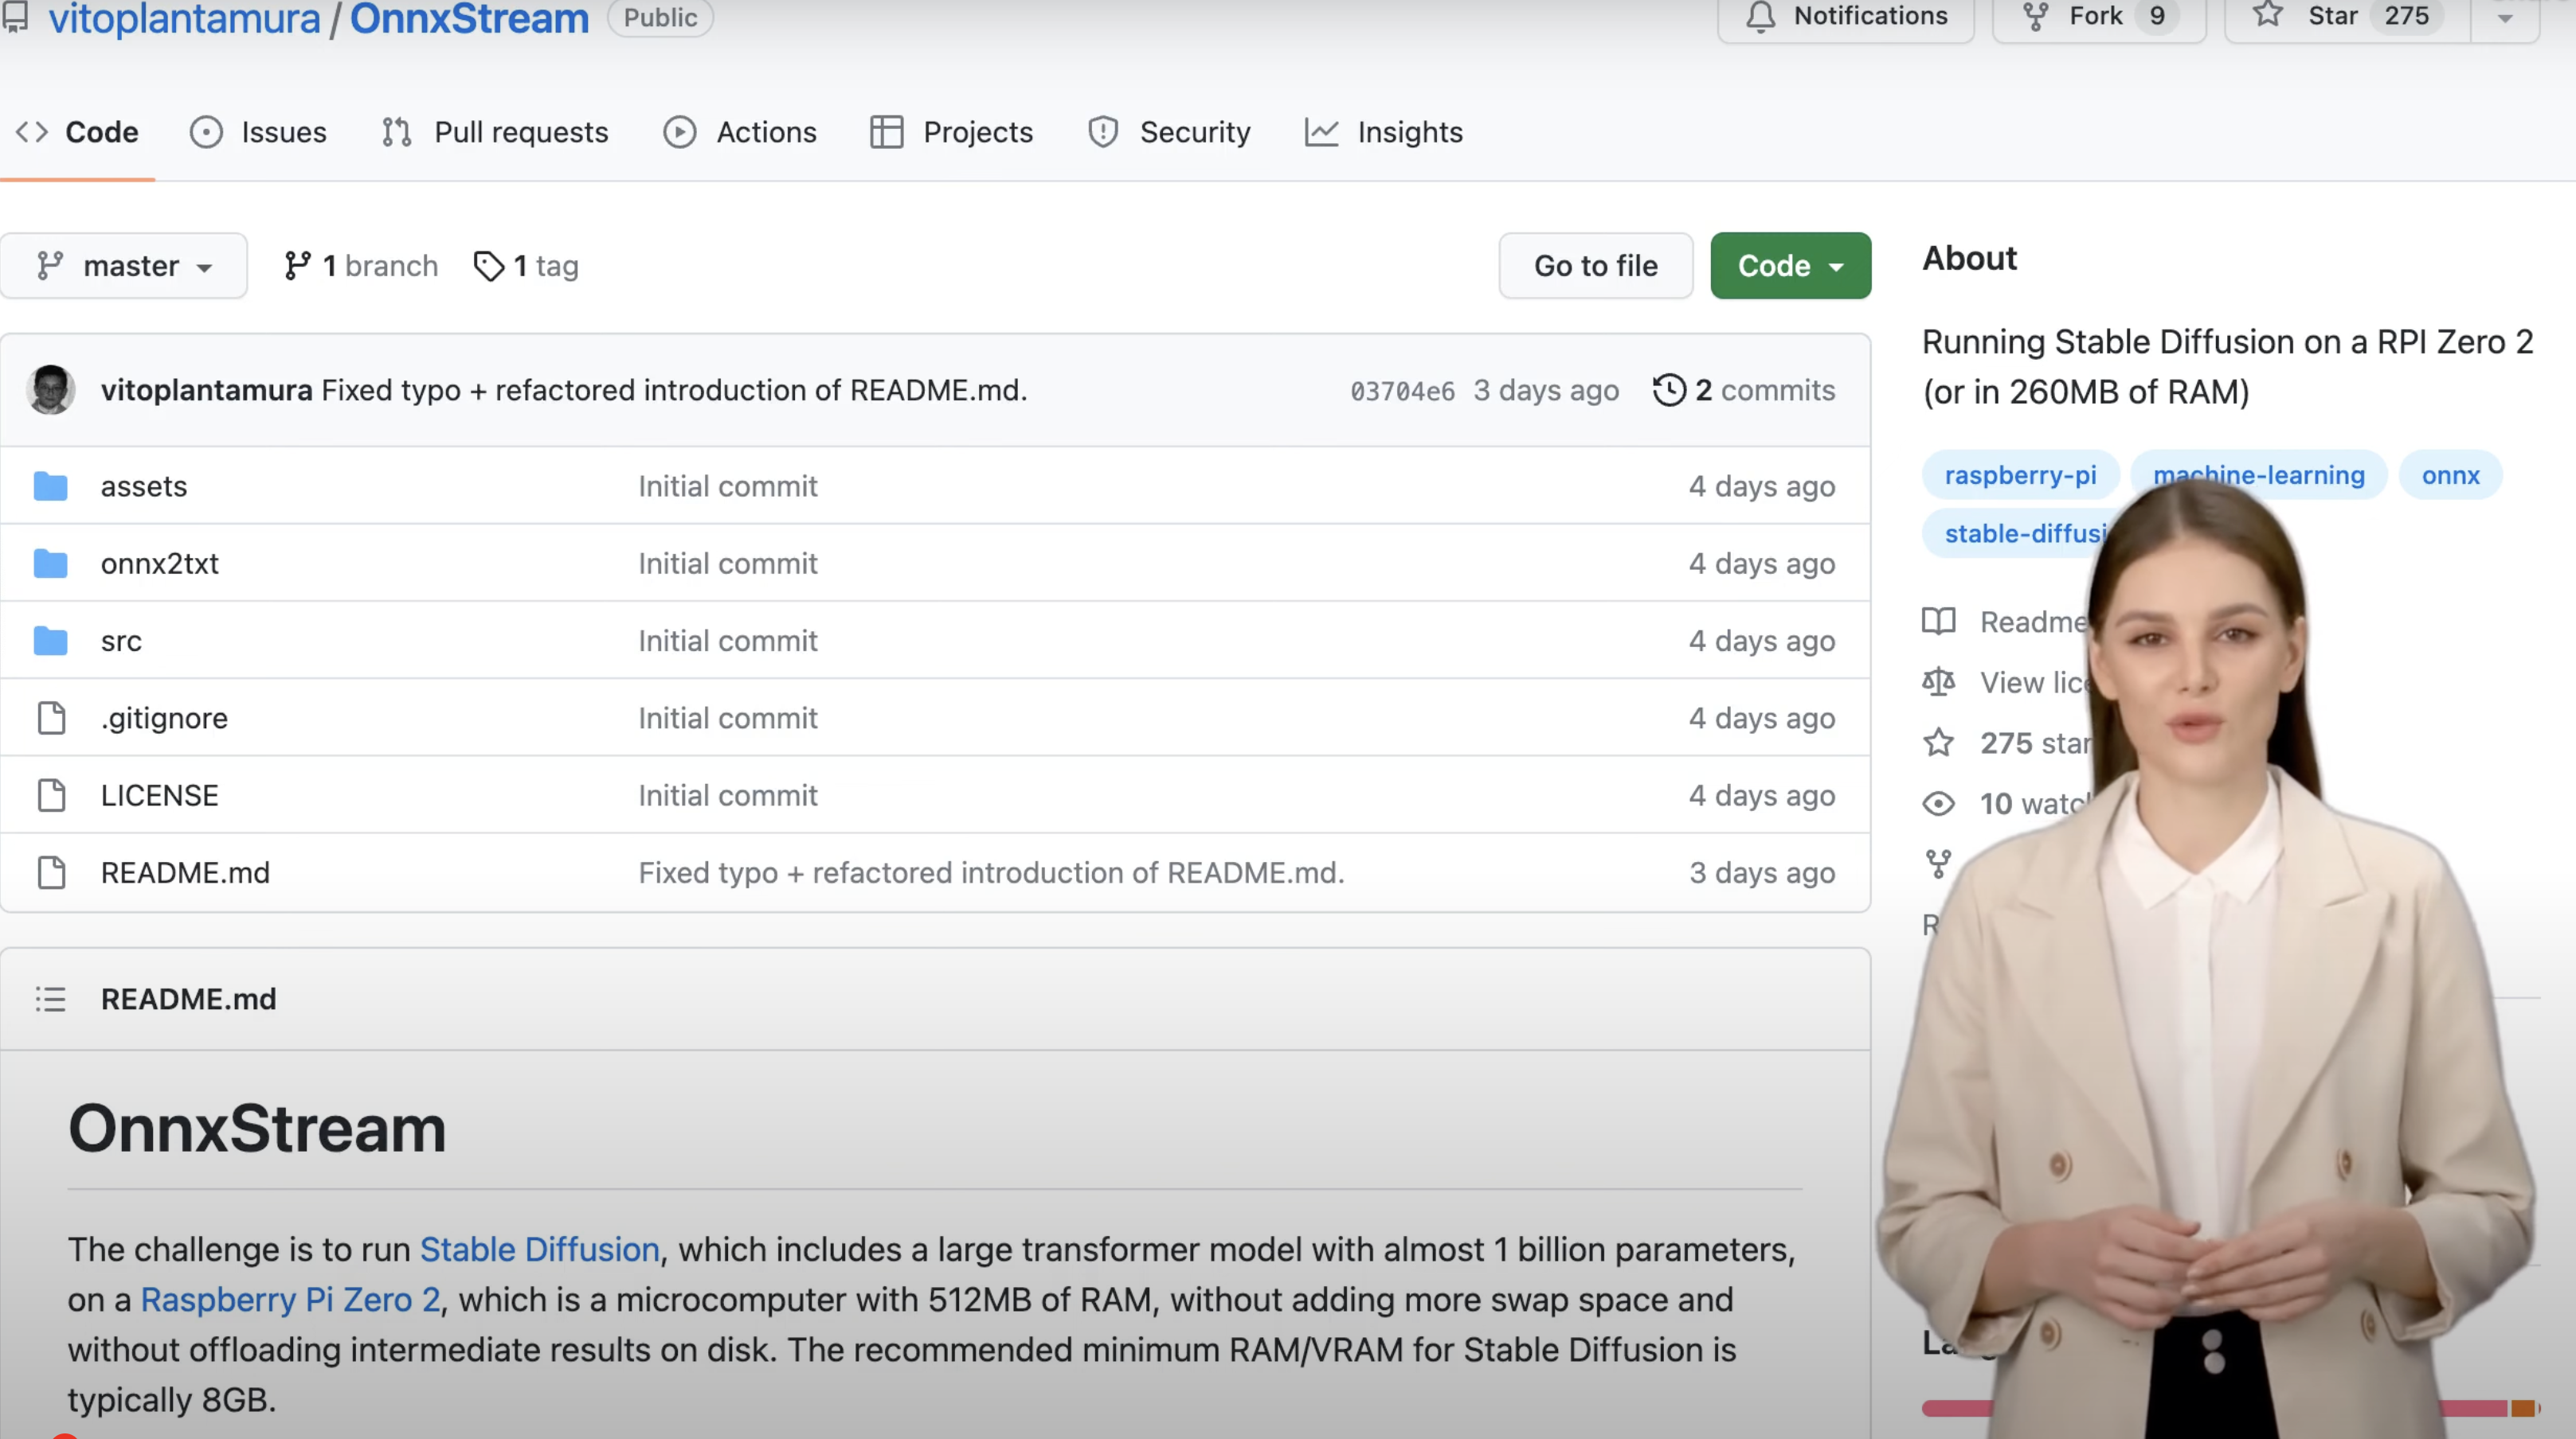Click the Notifications button
Screen dimensions: 2576x1439
(x=1846, y=17)
